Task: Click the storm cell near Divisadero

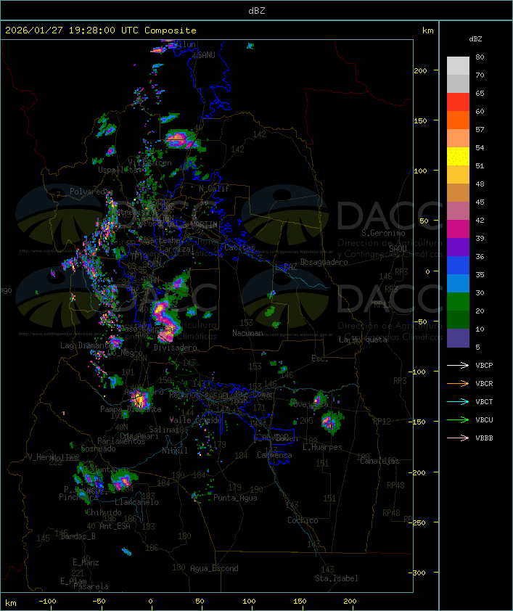Action: tap(164, 318)
